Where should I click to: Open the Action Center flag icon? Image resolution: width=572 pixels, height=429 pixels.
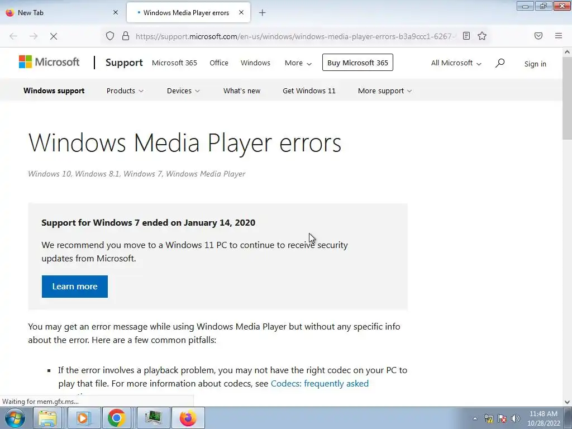click(502, 418)
